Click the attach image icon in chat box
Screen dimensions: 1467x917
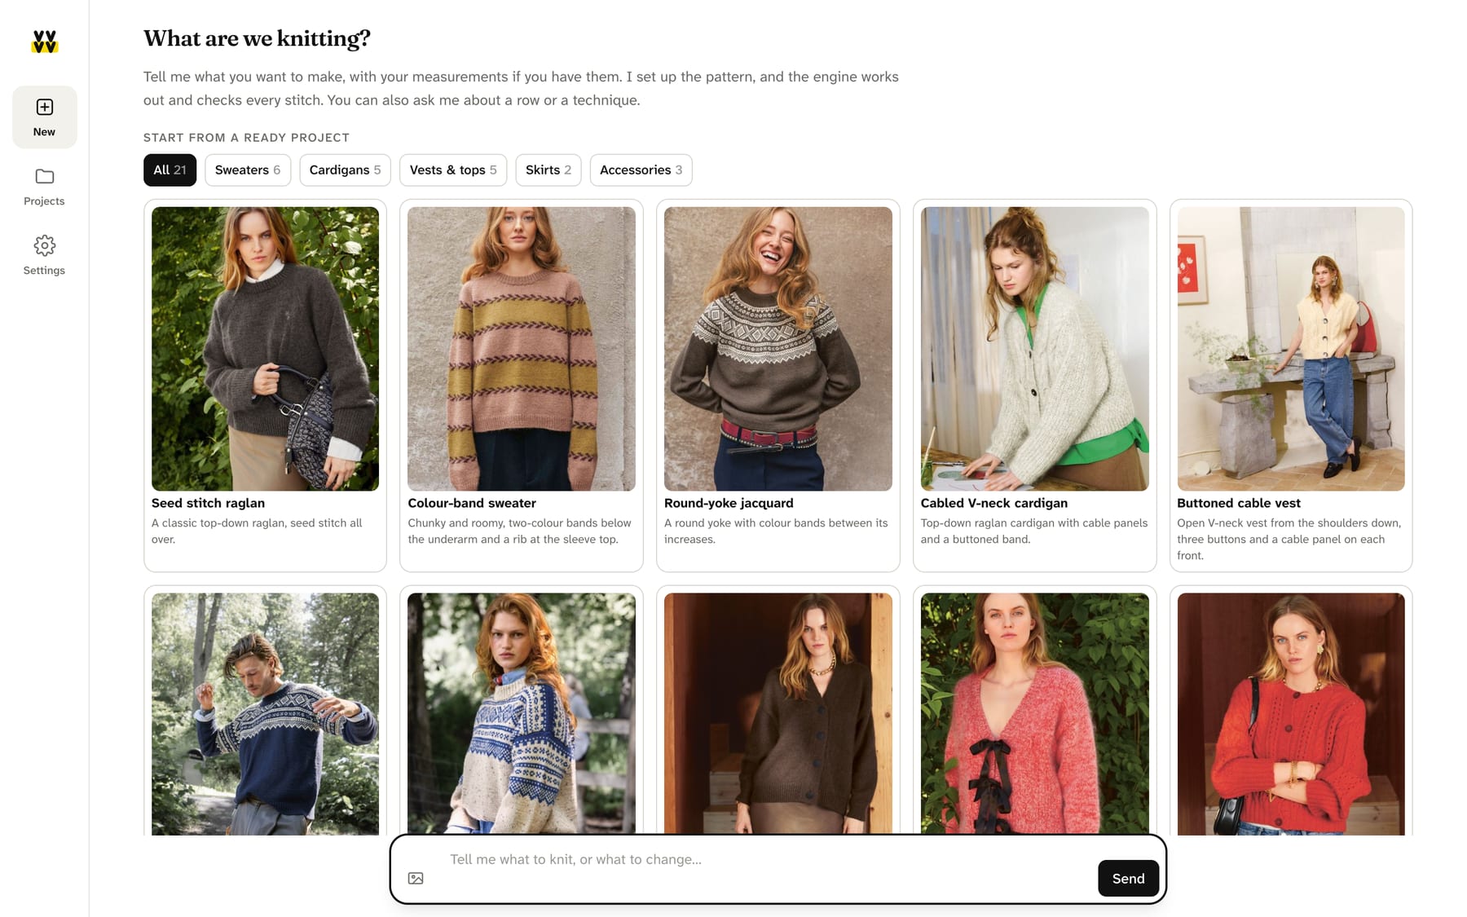tap(416, 878)
